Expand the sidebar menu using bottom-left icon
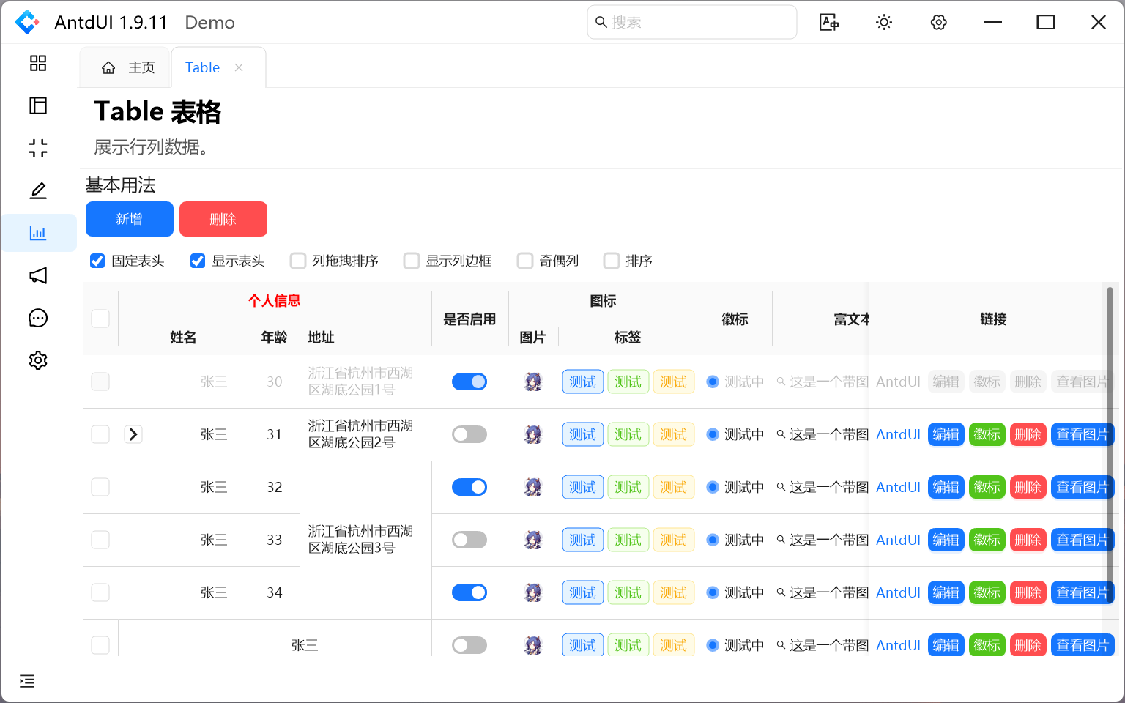Viewport: 1125px width, 703px height. coord(27,681)
